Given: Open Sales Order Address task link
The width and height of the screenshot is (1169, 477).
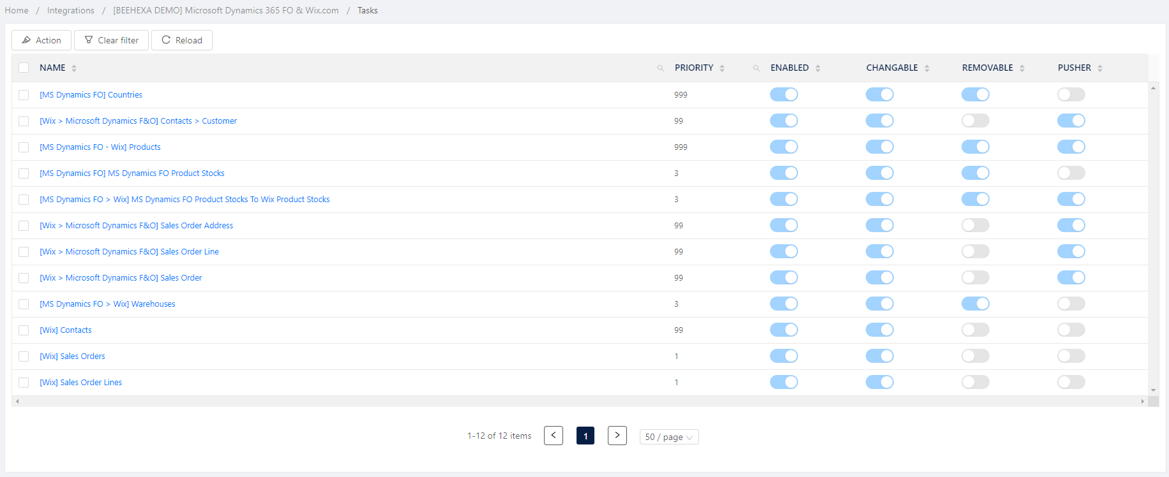Looking at the screenshot, I should click(x=137, y=226).
